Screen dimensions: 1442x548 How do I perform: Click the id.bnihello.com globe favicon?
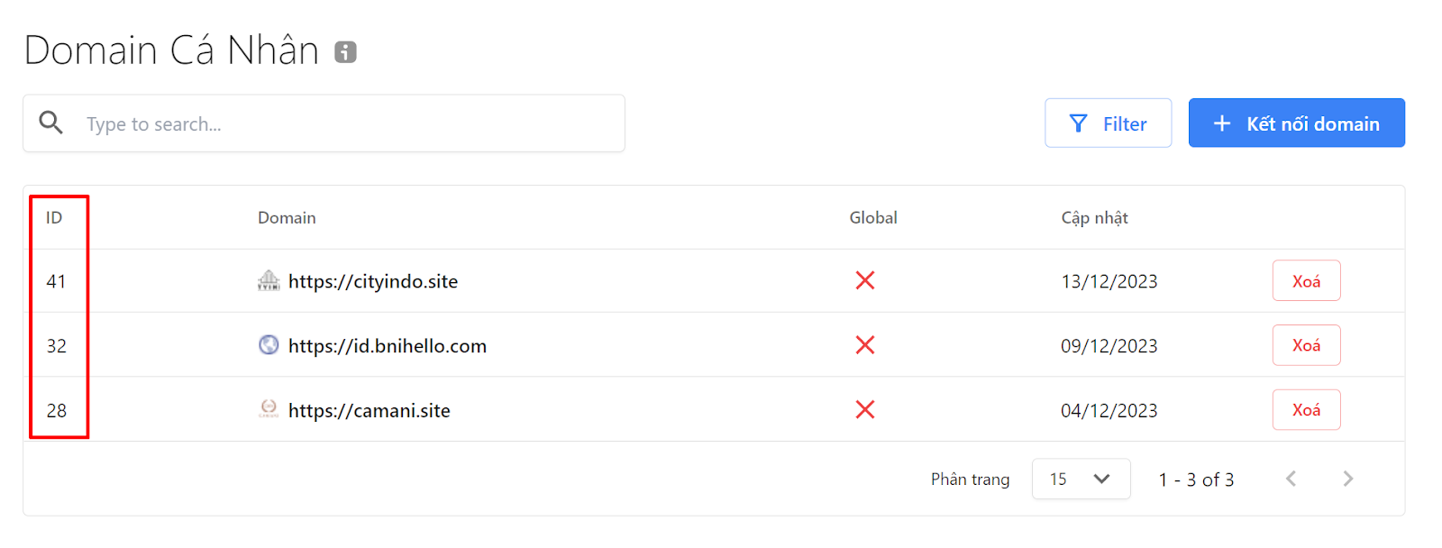click(269, 344)
